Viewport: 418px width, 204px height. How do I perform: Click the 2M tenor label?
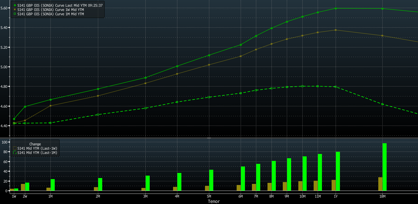[98, 196]
